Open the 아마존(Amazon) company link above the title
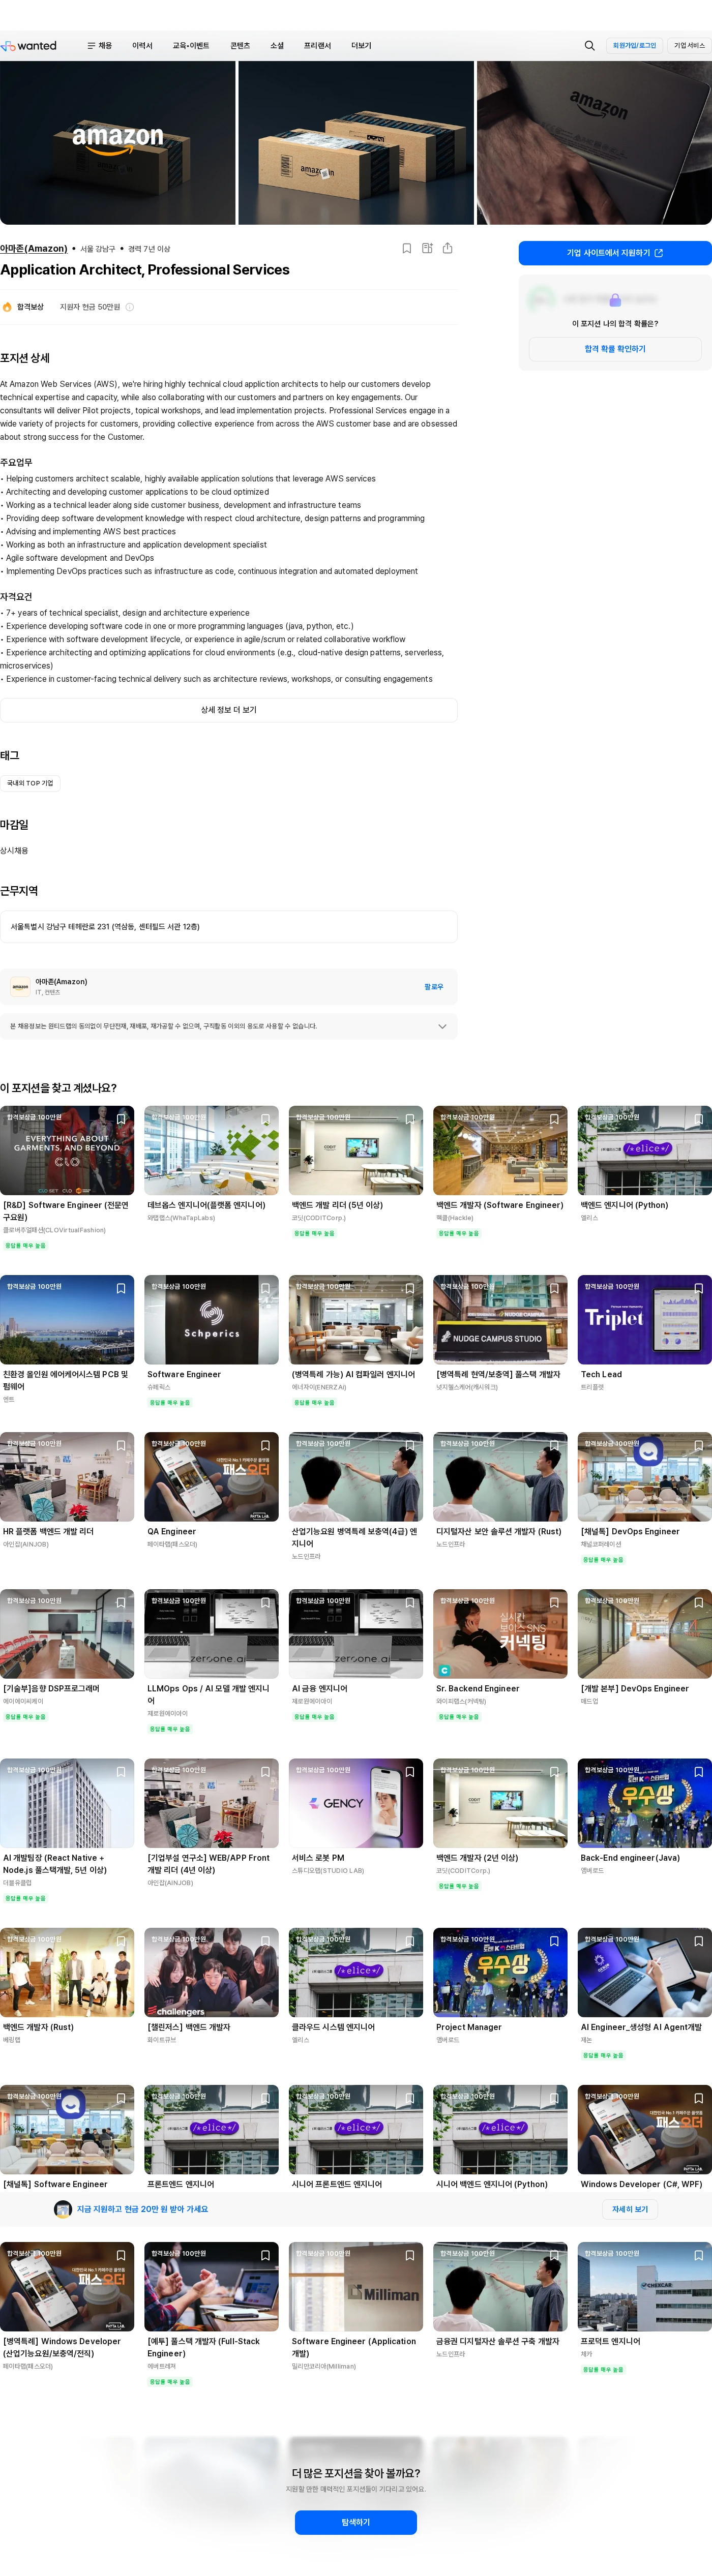This screenshot has height=2576, width=712. tap(34, 248)
